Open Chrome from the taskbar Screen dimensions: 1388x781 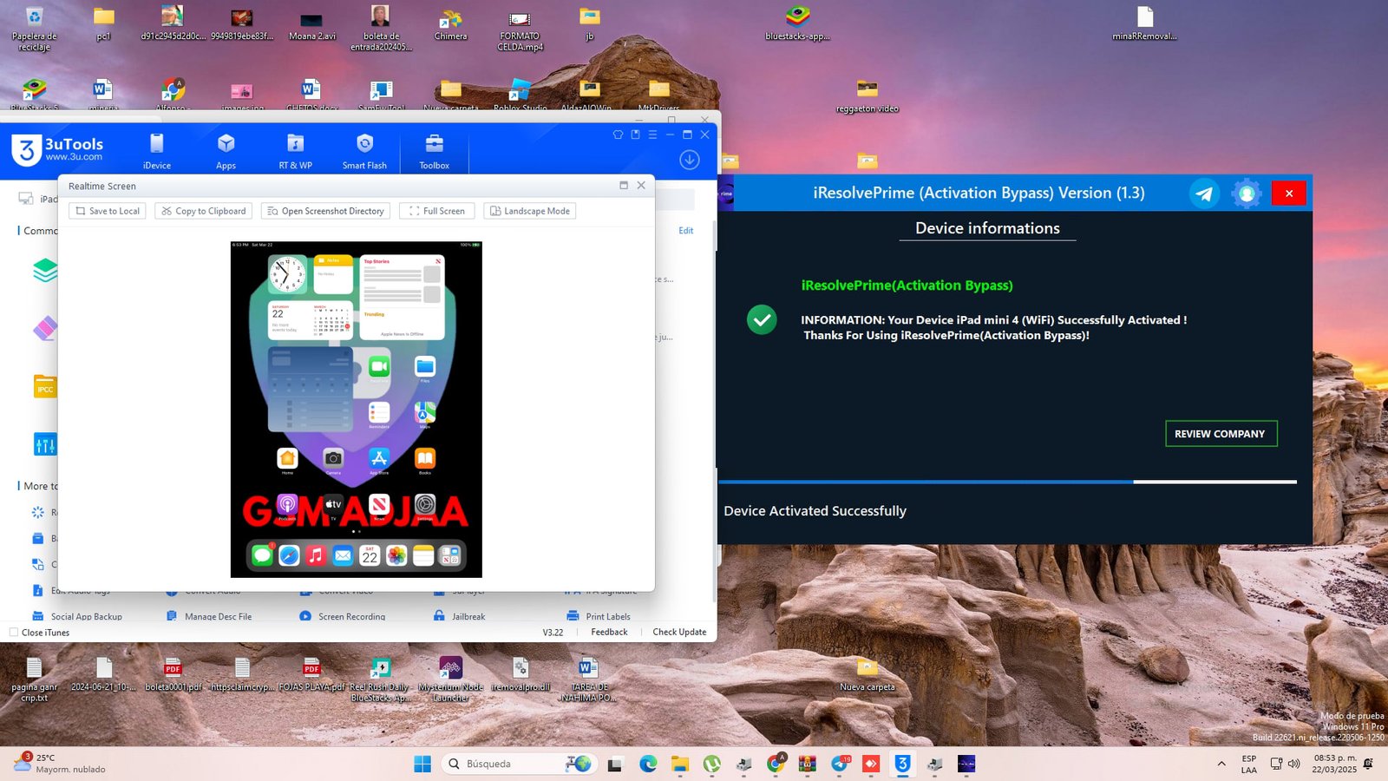776,764
